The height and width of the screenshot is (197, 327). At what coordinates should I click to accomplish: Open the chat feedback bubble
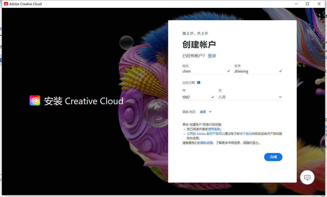(307, 177)
